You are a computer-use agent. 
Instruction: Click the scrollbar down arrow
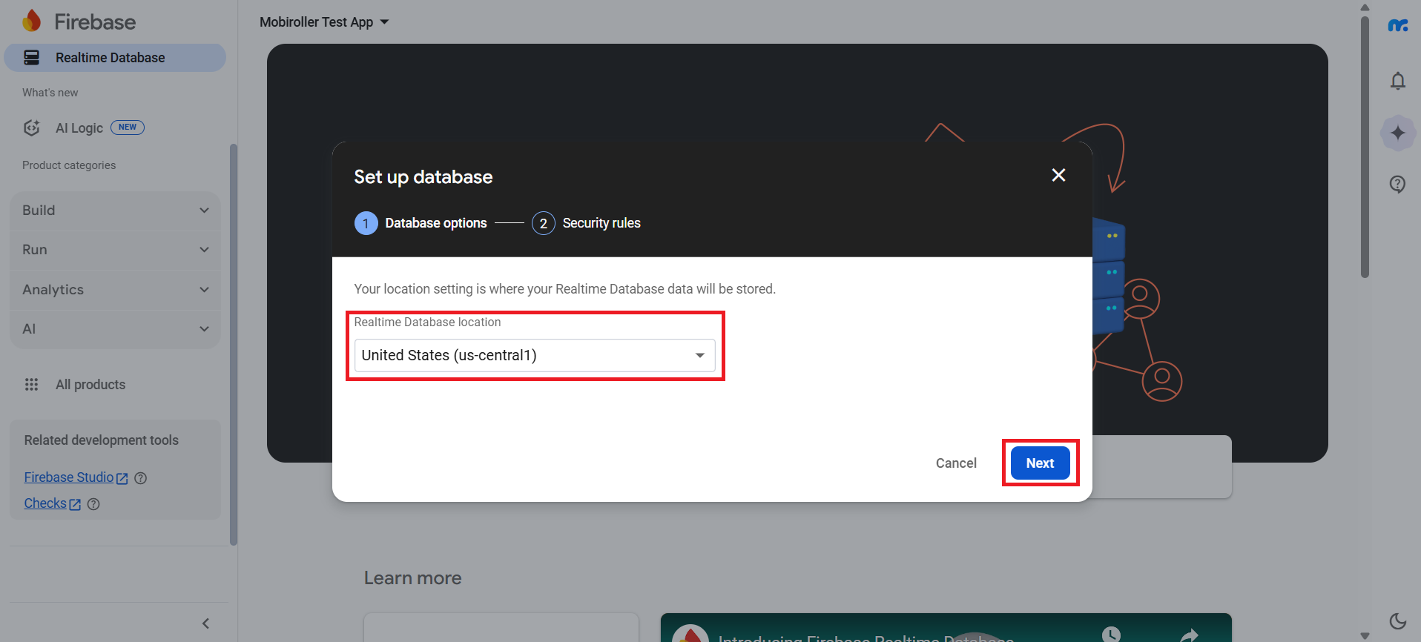click(x=1365, y=636)
